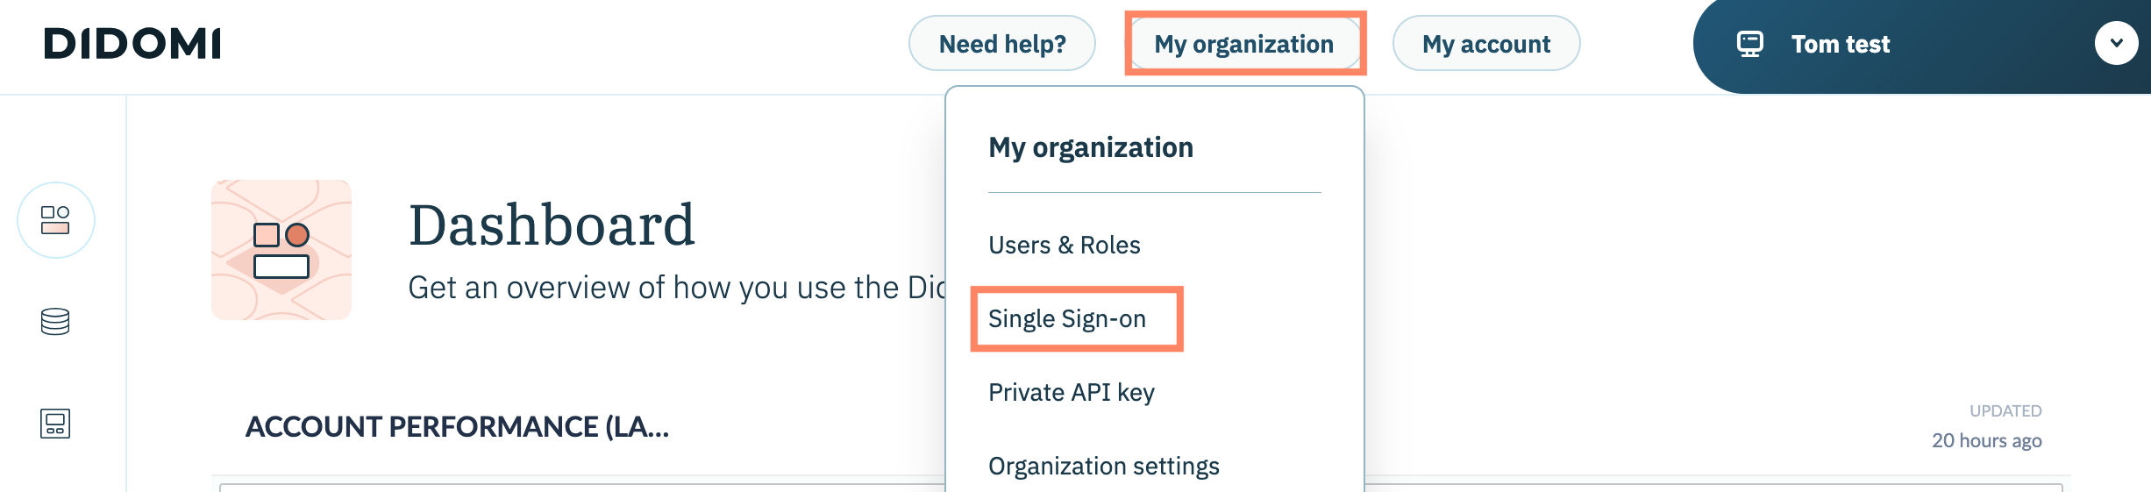Click the ACCOUNT PERFORMANCE section title

(457, 427)
